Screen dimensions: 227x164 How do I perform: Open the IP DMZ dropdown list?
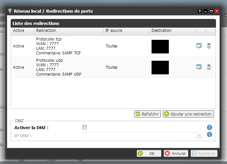(199, 135)
